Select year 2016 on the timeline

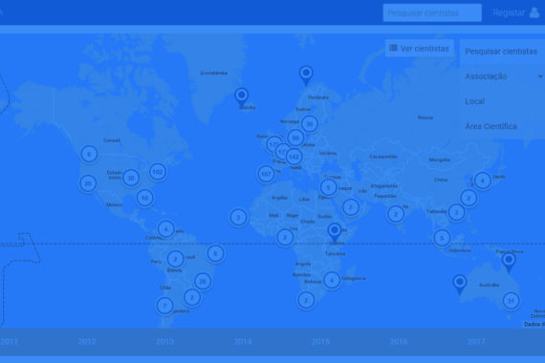pos(399,341)
